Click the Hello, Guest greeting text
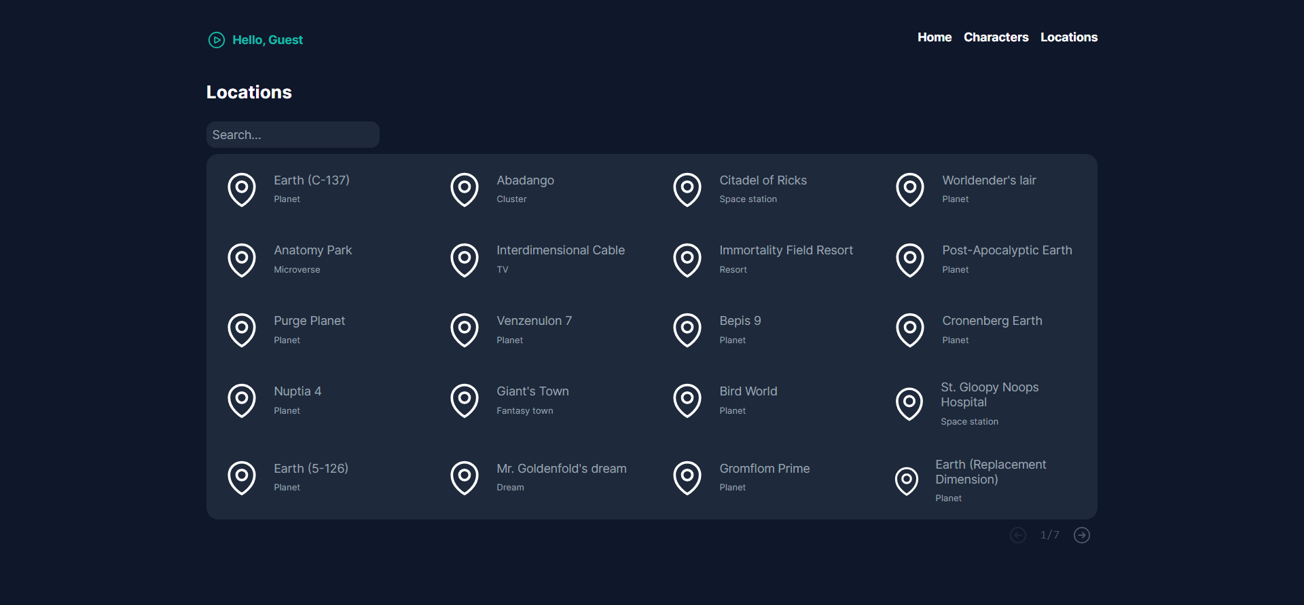This screenshot has width=1304, height=605. [x=268, y=40]
